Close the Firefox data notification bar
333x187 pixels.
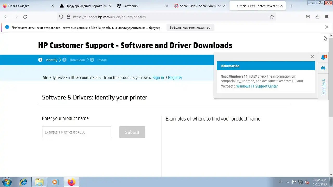point(327,27)
